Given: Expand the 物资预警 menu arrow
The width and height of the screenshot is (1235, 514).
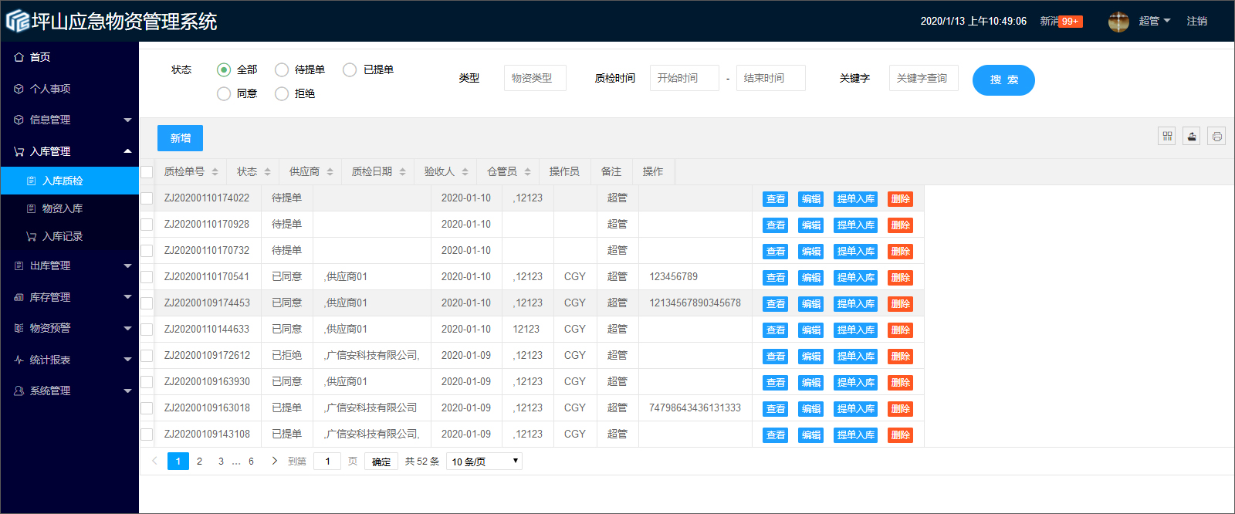Looking at the screenshot, I should pos(127,328).
